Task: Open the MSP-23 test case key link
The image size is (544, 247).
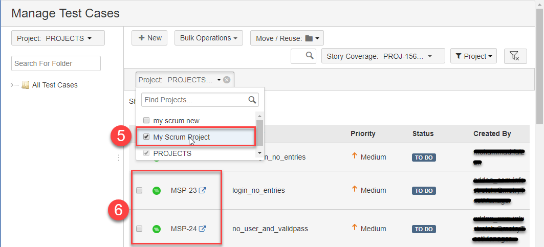Action: (x=184, y=190)
